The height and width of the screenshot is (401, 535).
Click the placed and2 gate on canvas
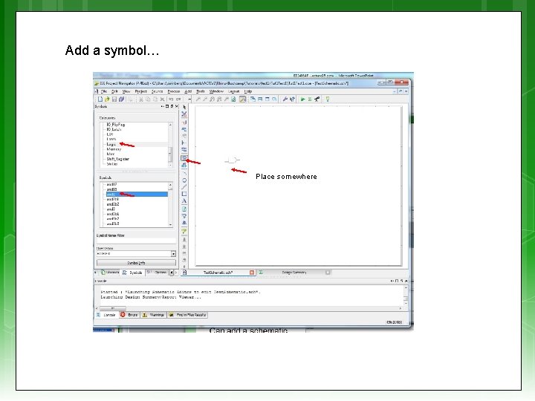233,160
